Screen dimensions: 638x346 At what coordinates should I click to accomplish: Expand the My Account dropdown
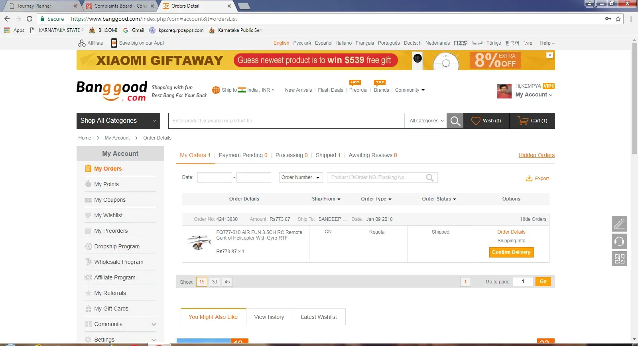click(x=534, y=95)
